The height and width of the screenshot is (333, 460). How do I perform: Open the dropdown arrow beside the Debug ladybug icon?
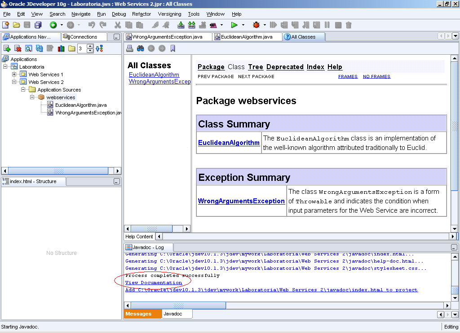265,25
